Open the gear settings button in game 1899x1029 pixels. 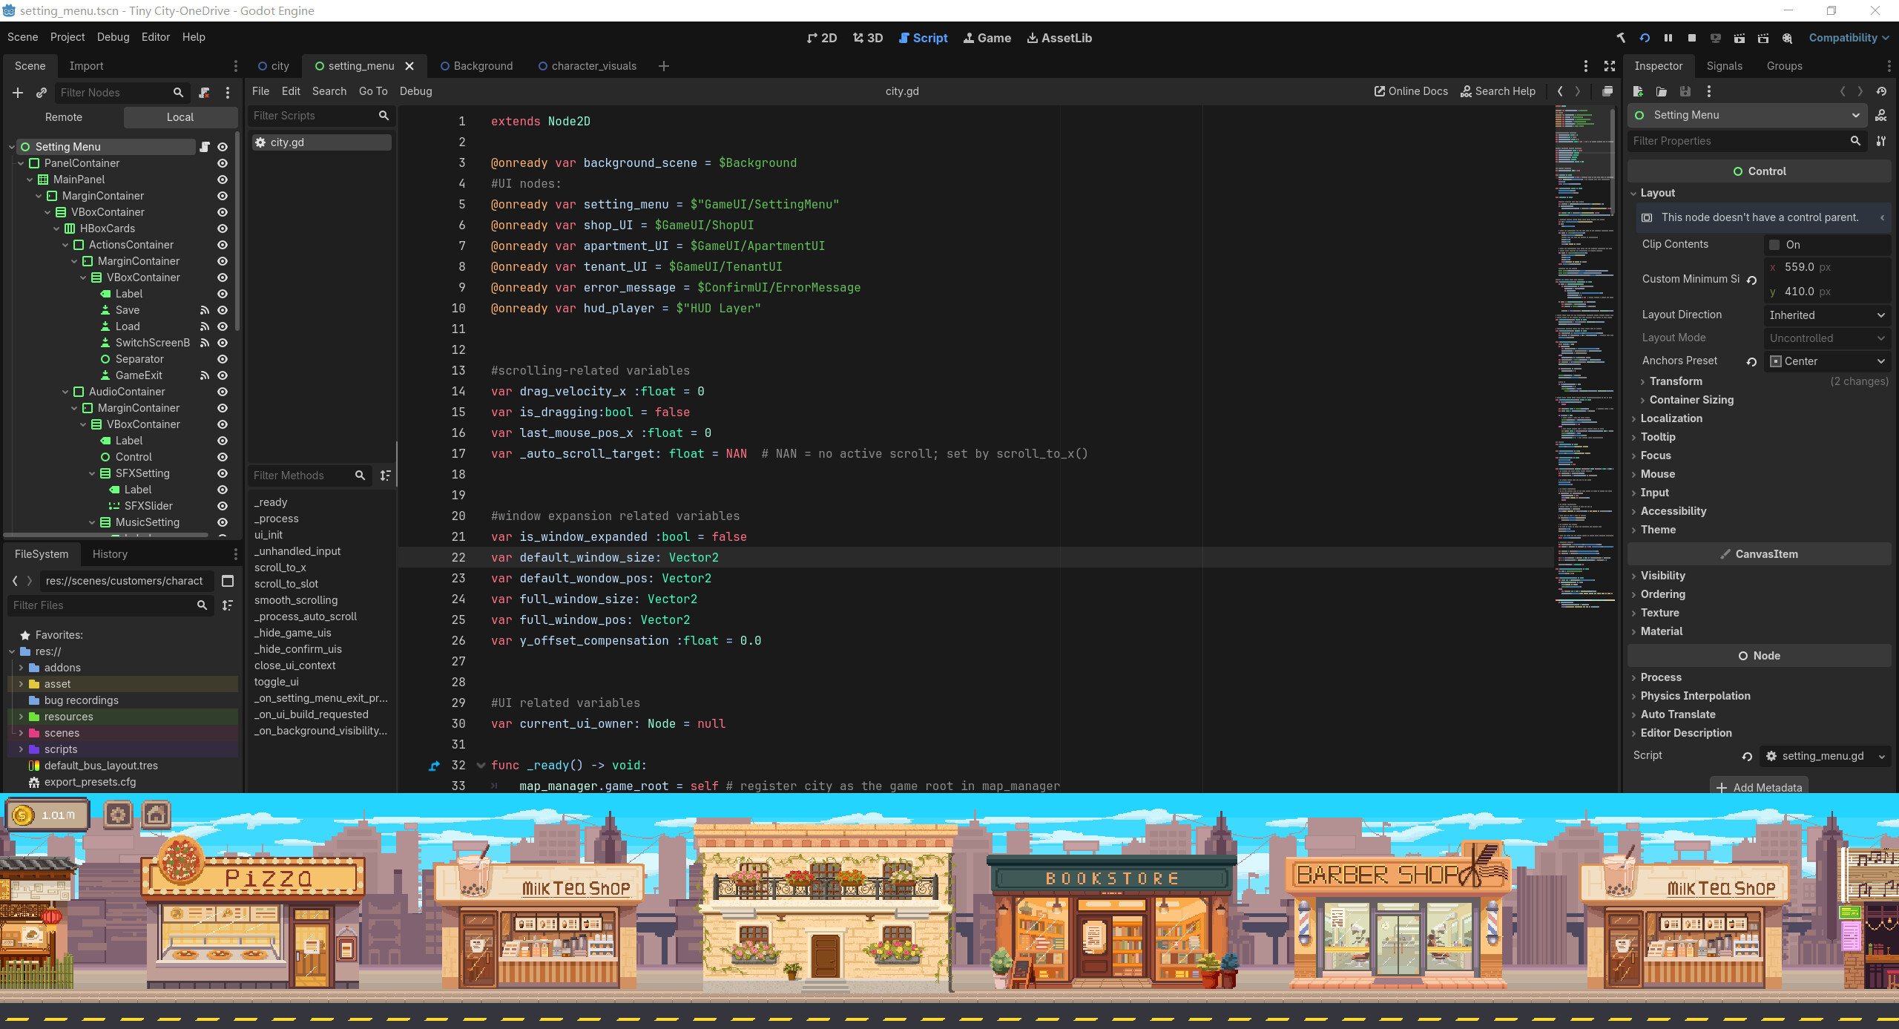click(118, 815)
